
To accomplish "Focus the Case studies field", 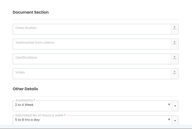I will pyautogui.click(x=91, y=29).
